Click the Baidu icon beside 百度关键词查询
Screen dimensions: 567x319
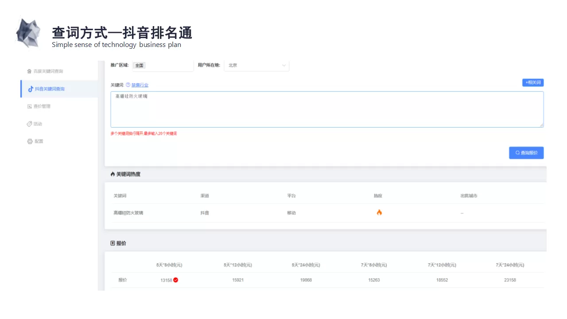(29, 71)
